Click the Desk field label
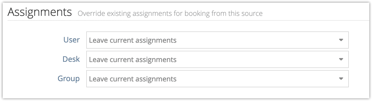The width and height of the screenshot is (372, 101). tap(71, 59)
